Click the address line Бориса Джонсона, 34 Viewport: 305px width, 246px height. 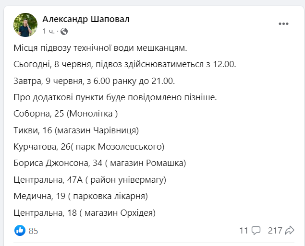[x=100, y=163]
